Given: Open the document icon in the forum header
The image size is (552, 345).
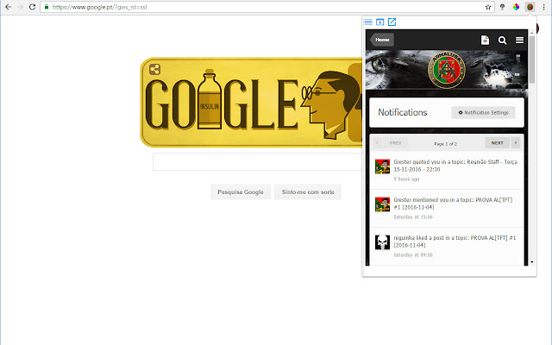Looking at the screenshot, I should pyautogui.click(x=485, y=41).
